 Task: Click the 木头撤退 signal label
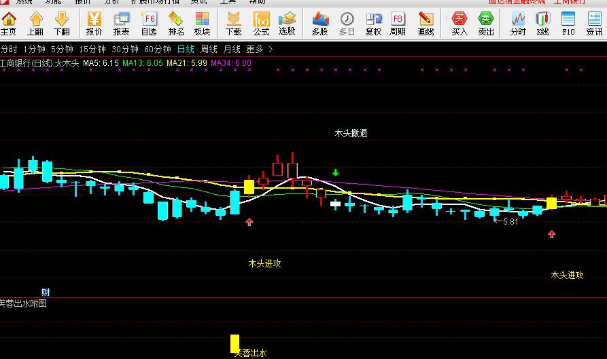pos(351,133)
